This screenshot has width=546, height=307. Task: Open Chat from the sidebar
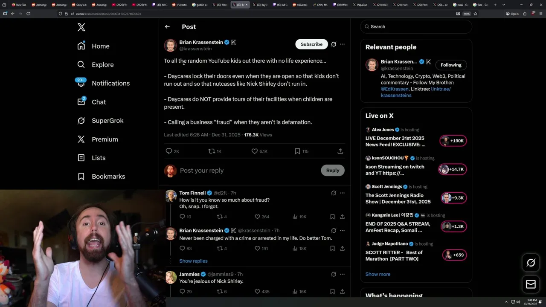91,102
